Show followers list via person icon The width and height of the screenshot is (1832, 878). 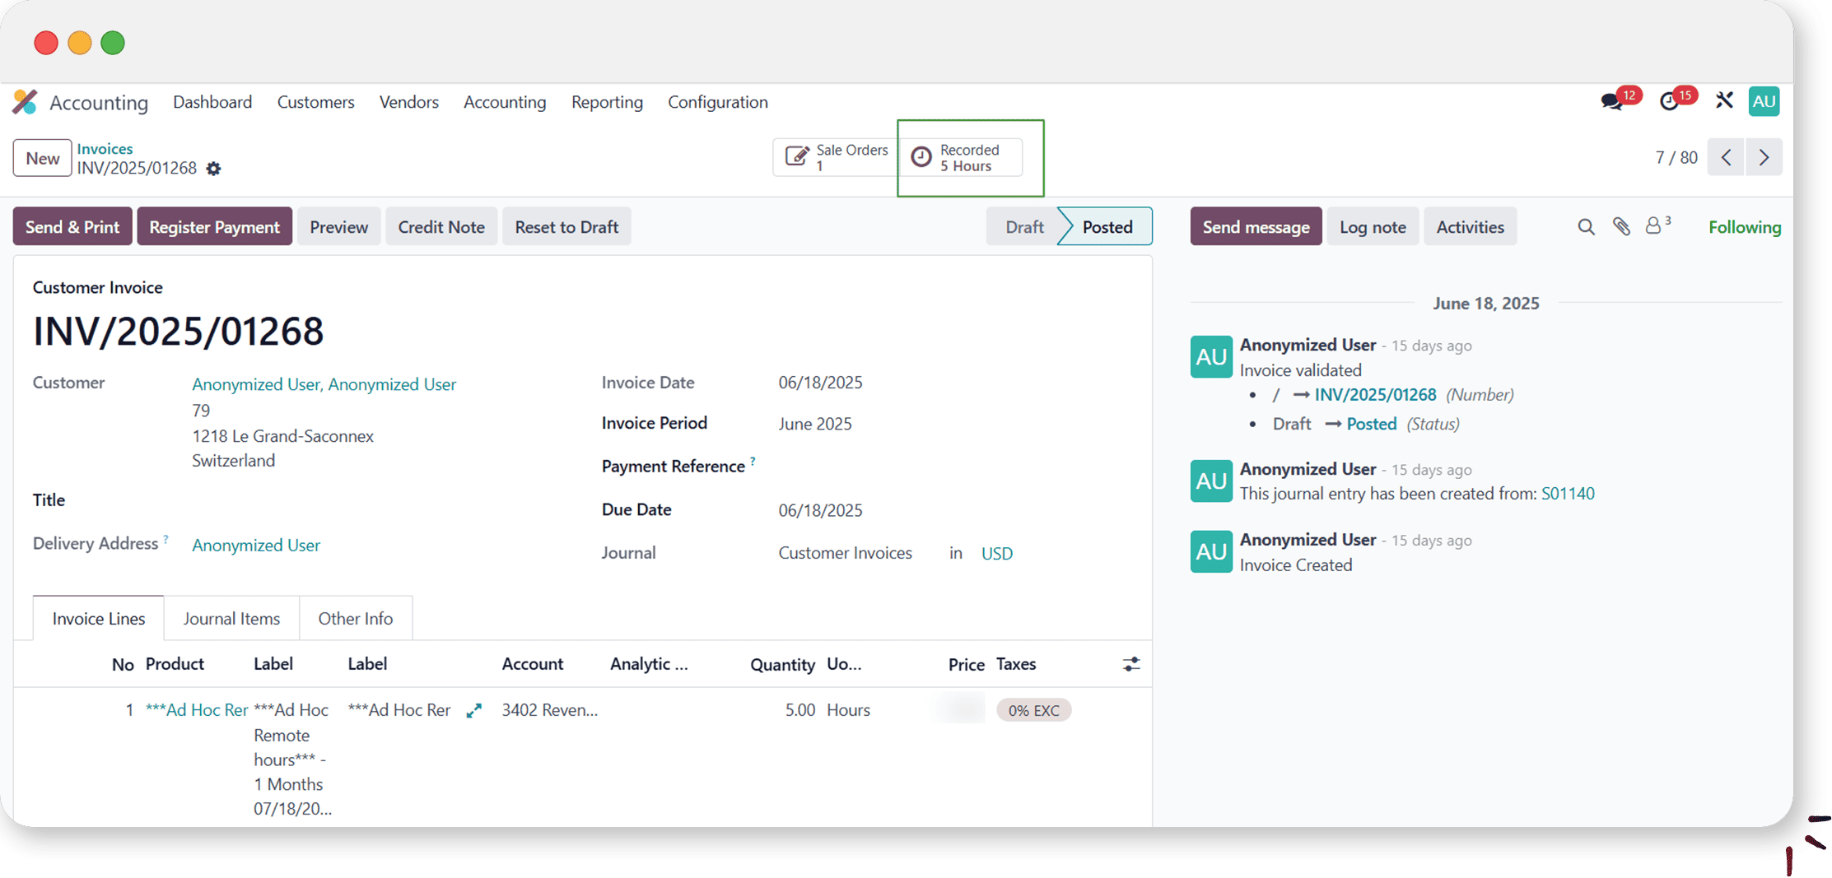(1653, 226)
